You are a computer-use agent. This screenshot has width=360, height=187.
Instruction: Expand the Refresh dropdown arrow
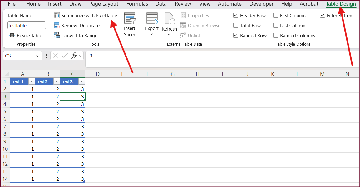169,35
